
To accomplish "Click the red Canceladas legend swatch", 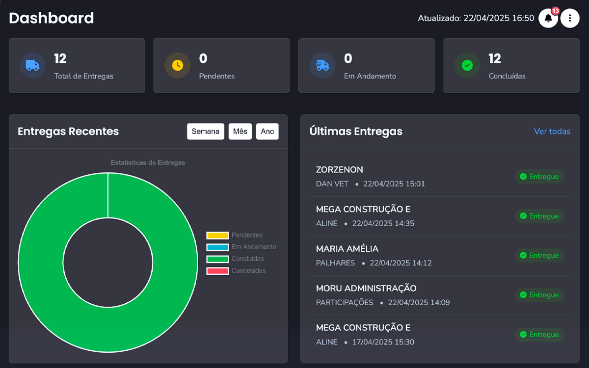I will [217, 271].
